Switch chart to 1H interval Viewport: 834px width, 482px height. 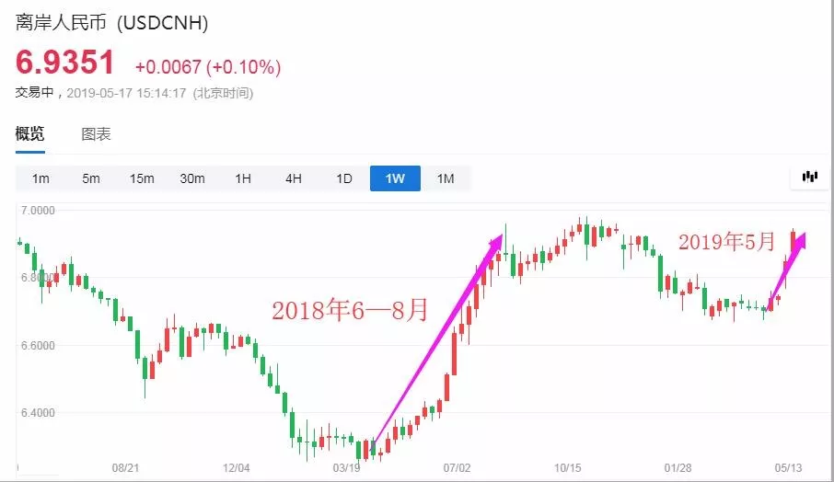click(x=243, y=178)
